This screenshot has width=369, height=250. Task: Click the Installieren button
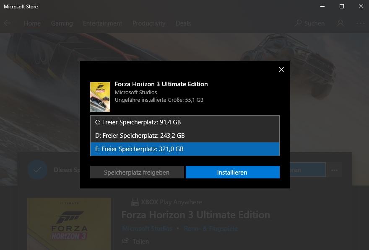(x=232, y=172)
